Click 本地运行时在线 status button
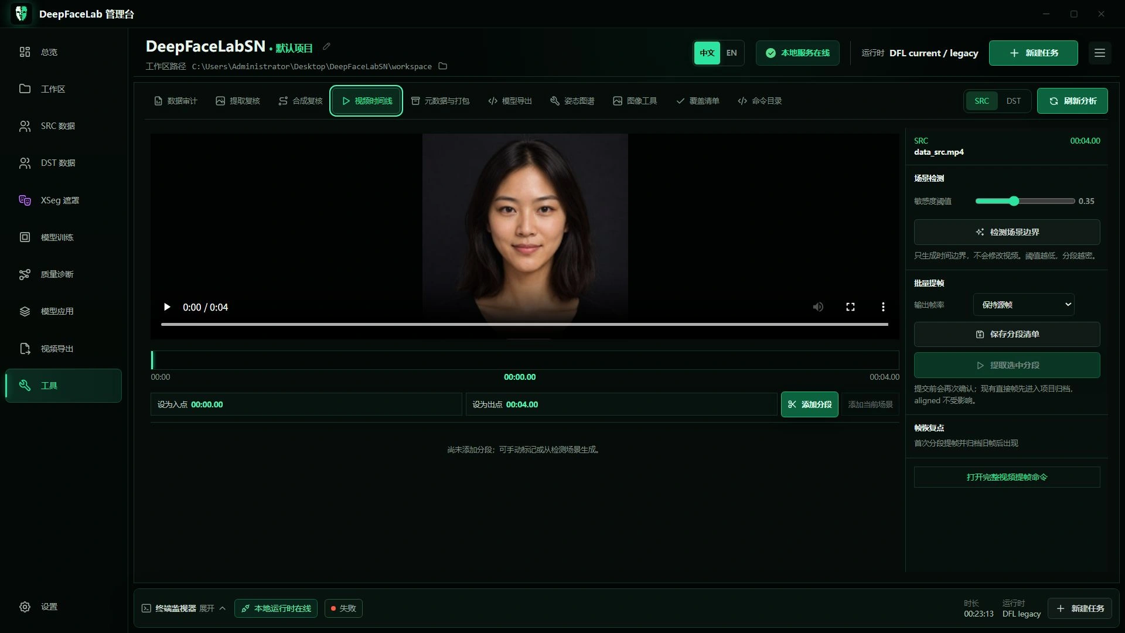The height and width of the screenshot is (633, 1125). click(x=276, y=608)
